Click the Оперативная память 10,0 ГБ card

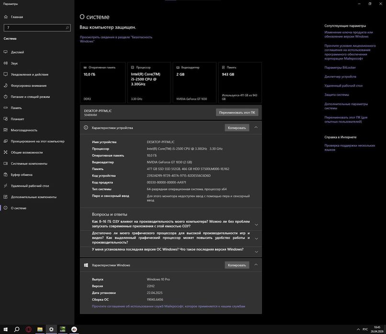[x=102, y=83]
